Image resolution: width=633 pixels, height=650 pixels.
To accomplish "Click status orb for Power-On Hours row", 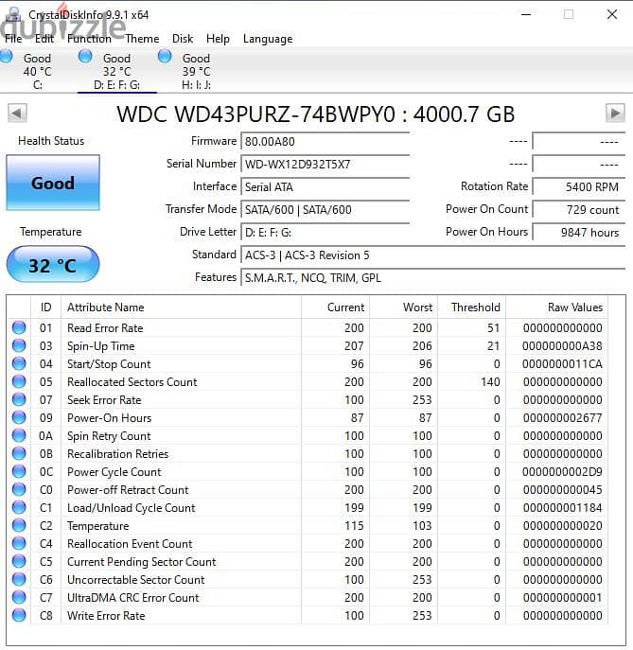I will [x=19, y=418].
